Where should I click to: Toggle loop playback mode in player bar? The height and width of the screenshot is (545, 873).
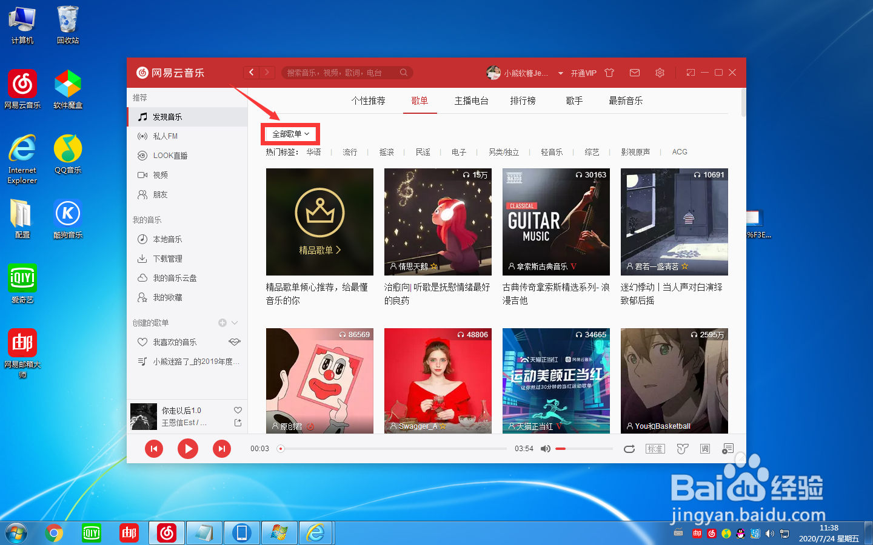point(629,449)
